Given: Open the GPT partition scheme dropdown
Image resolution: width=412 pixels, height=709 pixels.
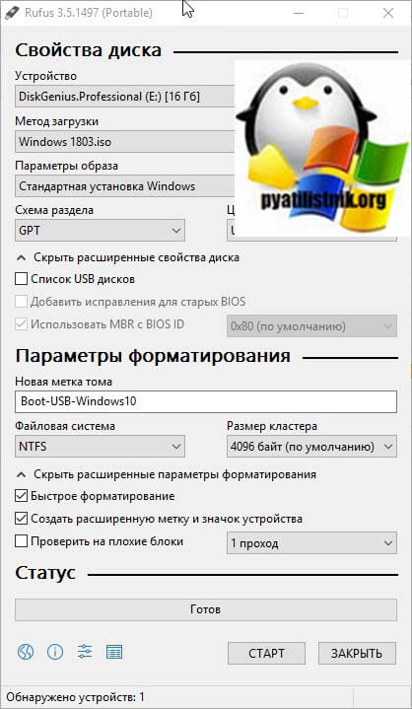Looking at the screenshot, I should (100, 231).
